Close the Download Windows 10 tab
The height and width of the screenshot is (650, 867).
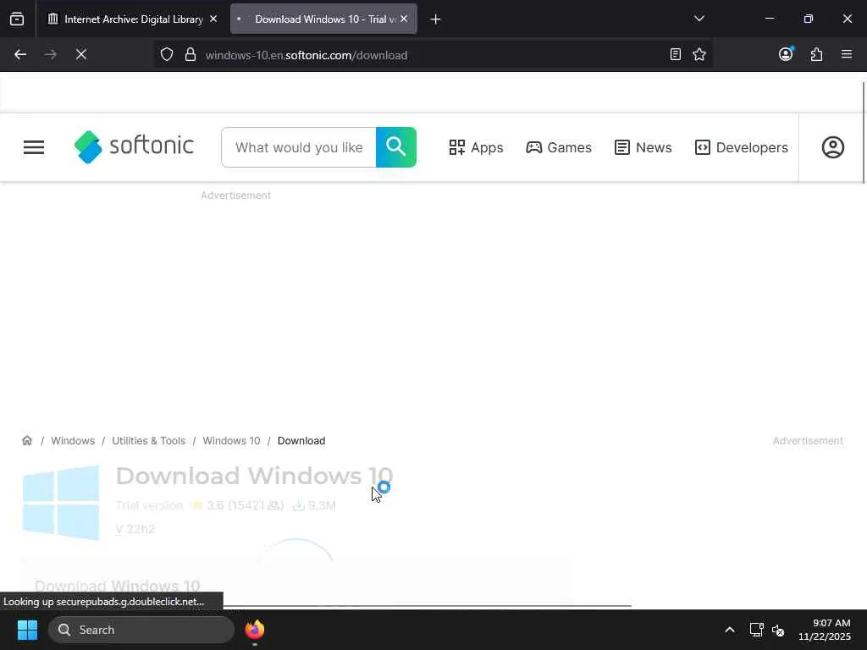click(404, 19)
